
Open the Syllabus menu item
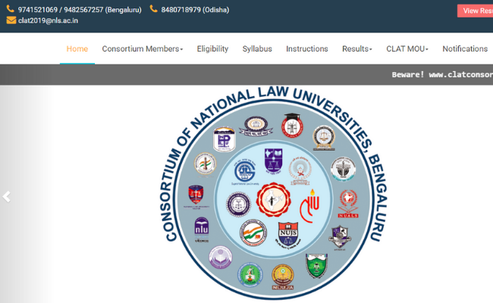point(257,48)
